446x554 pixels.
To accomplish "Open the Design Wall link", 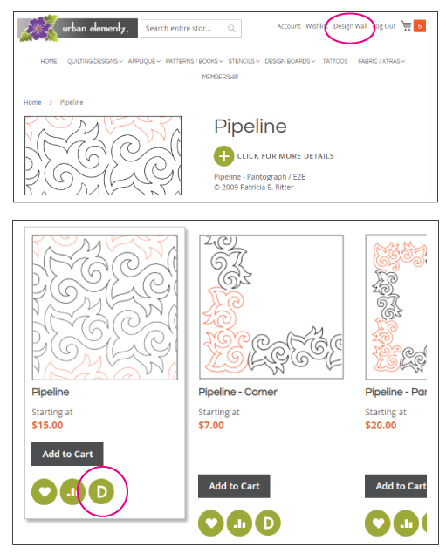I will pyautogui.click(x=350, y=26).
